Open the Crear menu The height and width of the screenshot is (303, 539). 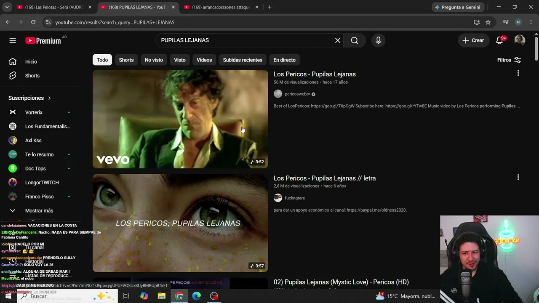473,40
